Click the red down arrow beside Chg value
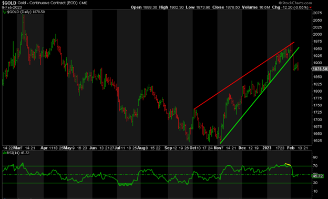Screen dimensions: 328x199 (311, 7)
